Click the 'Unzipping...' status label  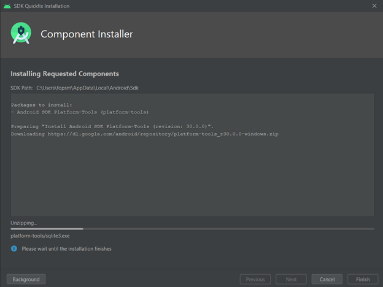point(24,223)
